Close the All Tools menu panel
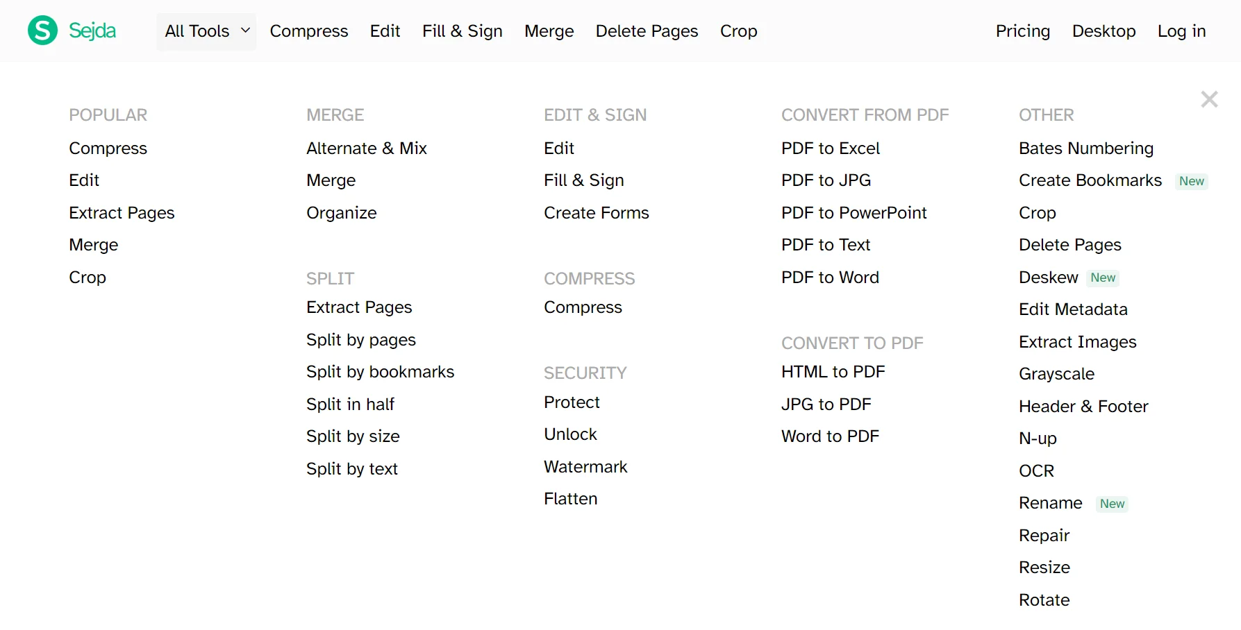 [x=1209, y=99]
